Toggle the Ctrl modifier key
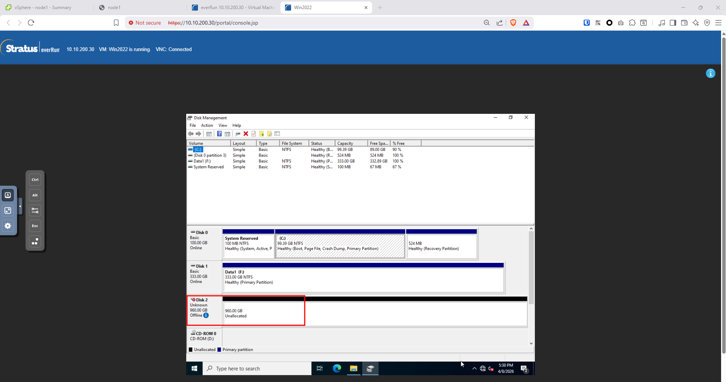 pos(35,180)
